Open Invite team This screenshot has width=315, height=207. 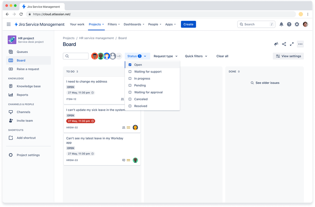click(28, 121)
